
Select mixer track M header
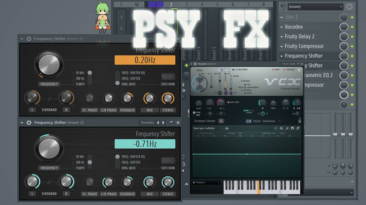tap(137, 5)
